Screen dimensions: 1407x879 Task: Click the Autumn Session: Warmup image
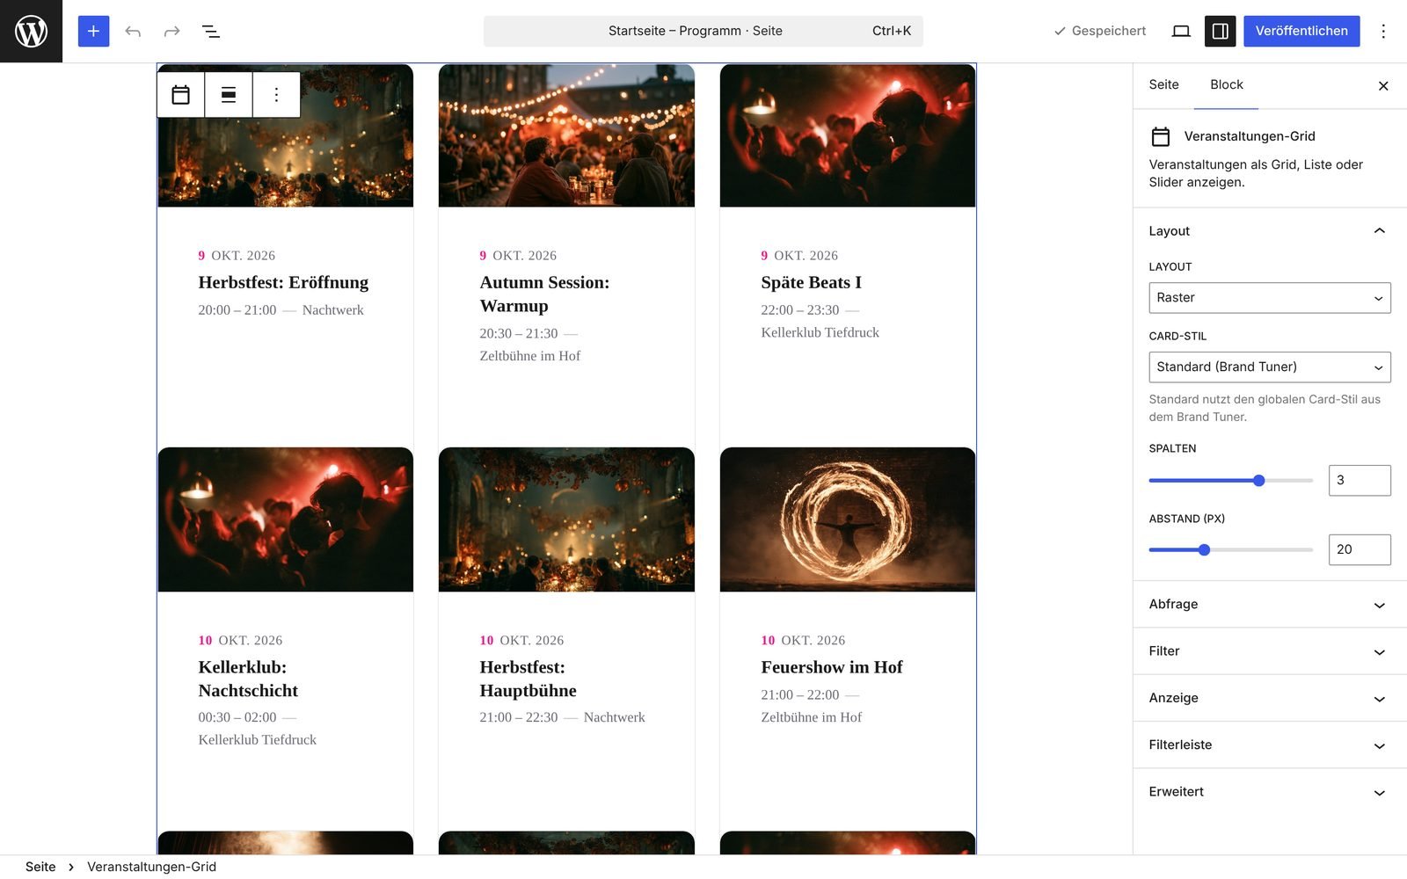click(566, 135)
